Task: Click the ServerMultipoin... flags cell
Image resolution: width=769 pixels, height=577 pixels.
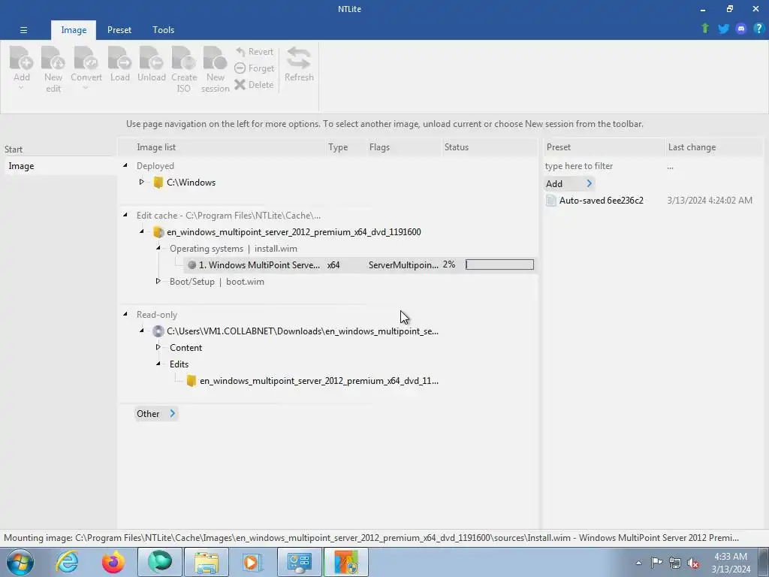Action: pyautogui.click(x=403, y=265)
